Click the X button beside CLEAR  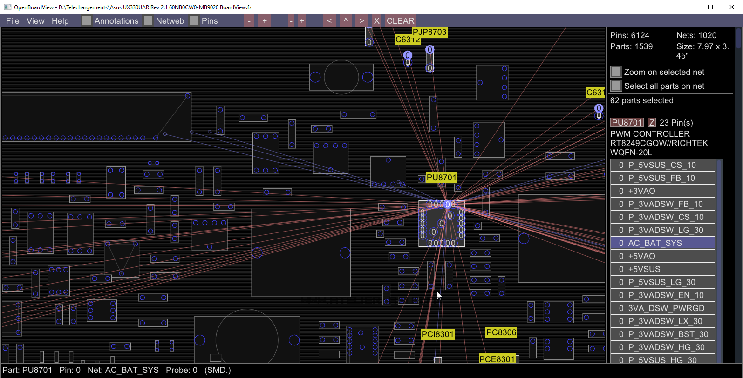(377, 21)
